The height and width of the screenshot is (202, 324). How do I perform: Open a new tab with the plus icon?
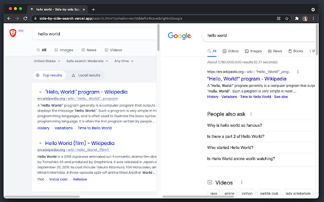[x=93, y=10]
